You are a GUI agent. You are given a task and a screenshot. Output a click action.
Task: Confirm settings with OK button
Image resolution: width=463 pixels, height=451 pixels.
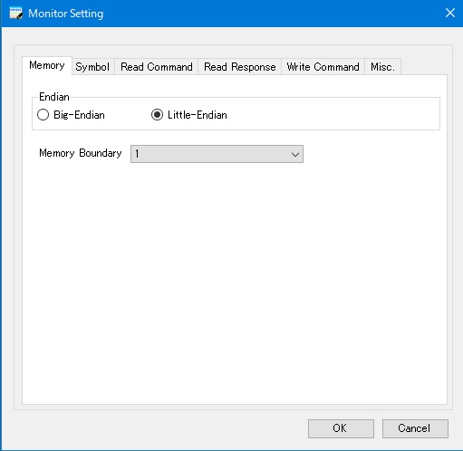click(x=341, y=428)
